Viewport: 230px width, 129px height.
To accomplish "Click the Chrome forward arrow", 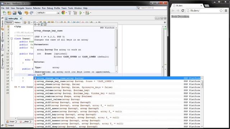I will coord(178,10).
